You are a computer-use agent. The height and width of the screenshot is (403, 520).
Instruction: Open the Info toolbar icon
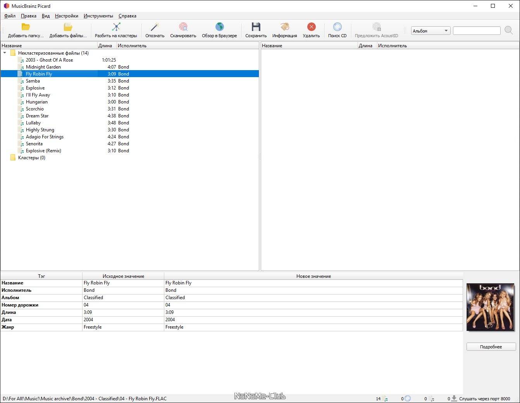pyautogui.click(x=284, y=27)
